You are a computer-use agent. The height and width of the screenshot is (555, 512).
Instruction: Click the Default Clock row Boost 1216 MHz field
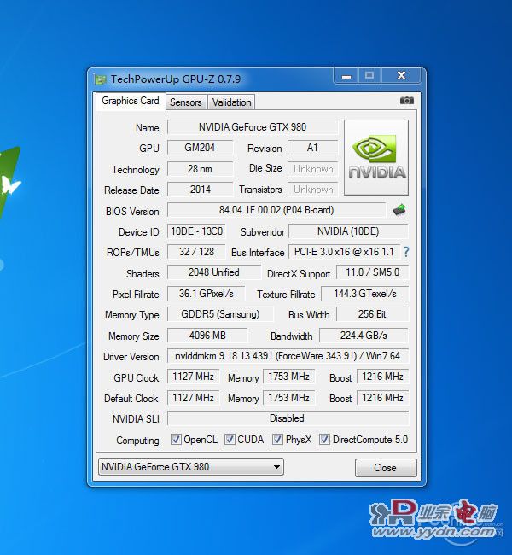tap(383, 398)
